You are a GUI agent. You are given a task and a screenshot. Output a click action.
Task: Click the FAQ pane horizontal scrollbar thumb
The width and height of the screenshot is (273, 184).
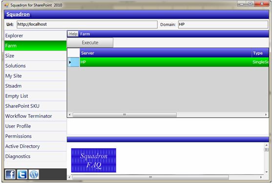(x=150, y=177)
